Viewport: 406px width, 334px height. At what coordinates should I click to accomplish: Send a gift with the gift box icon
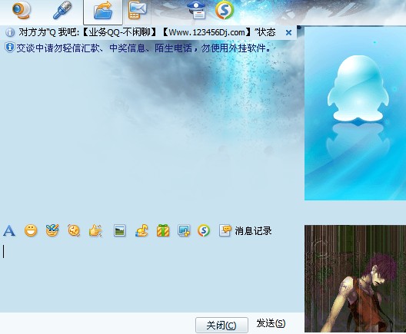163,230
